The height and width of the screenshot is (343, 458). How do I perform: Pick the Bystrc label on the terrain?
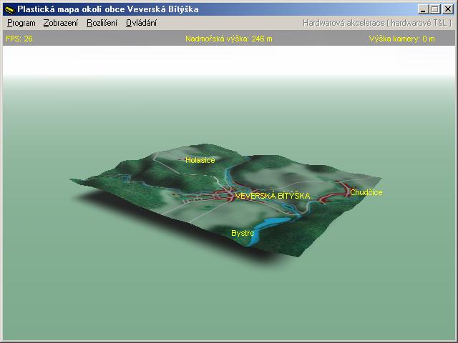(243, 233)
